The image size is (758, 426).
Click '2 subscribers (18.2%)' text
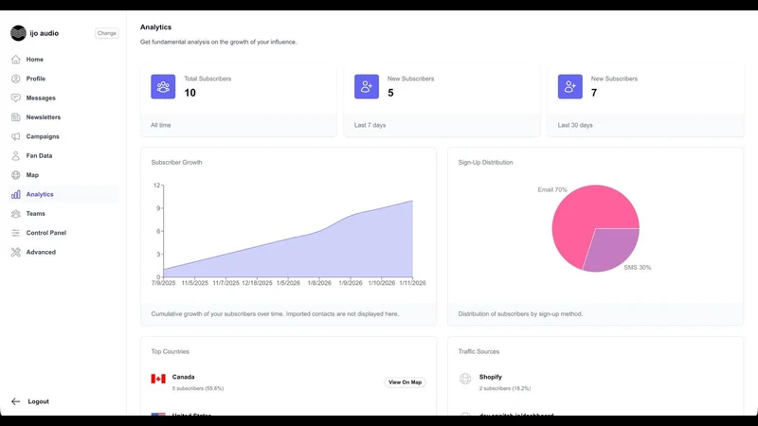(505, 388)
